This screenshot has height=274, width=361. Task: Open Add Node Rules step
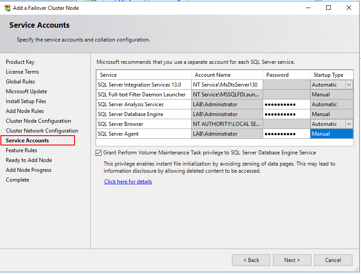25,111
